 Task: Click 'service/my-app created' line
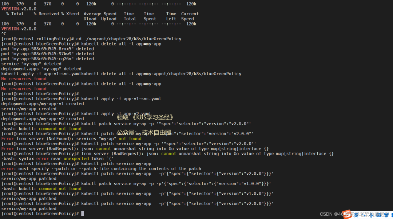pos(29,109)
